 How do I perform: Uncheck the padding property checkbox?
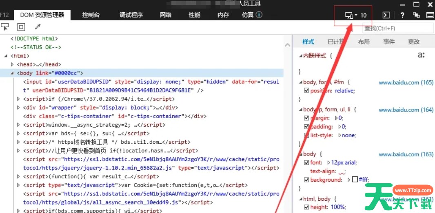[306, 127]
